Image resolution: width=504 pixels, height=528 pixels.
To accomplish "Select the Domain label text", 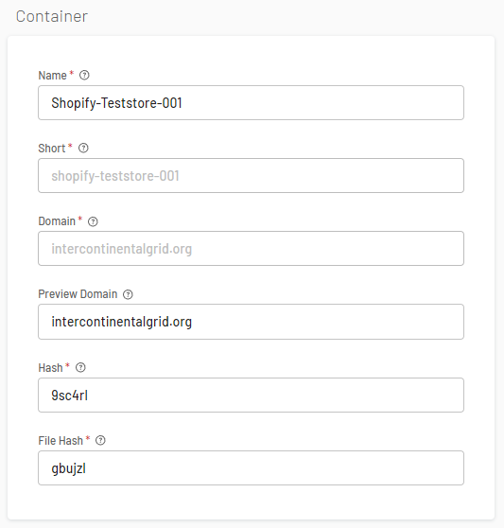I will [57, 221].
